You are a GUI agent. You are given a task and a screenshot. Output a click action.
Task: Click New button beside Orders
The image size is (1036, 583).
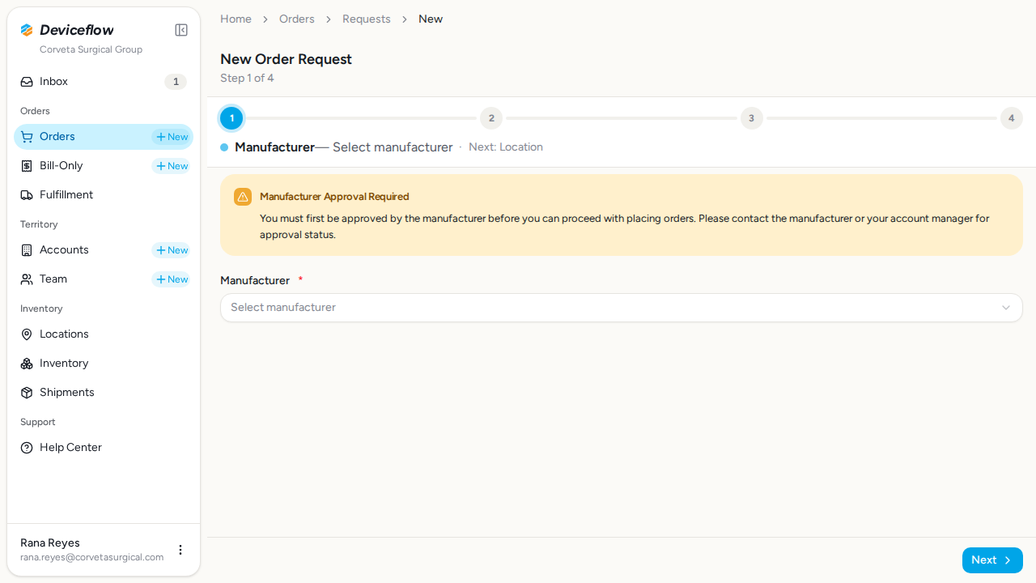172,137
